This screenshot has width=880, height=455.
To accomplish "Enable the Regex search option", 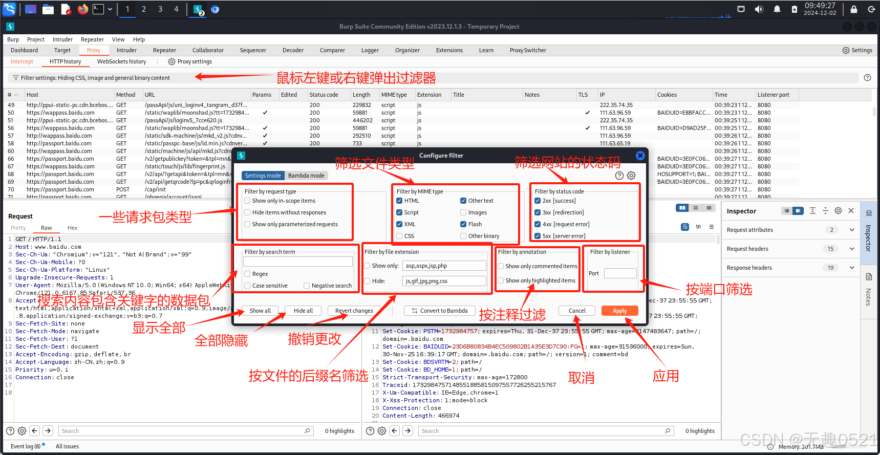I will (x=247, y=274).
